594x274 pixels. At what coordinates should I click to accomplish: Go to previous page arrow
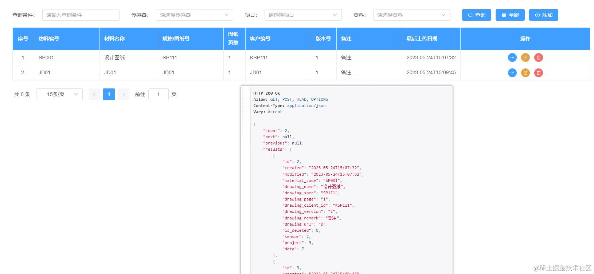pyautogui.click(x=94, y=94)
